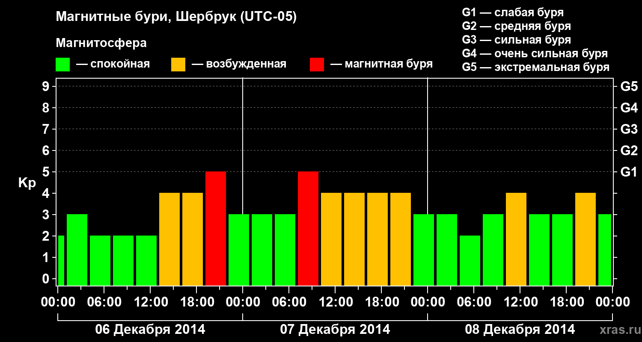Screen dimensions: 642x342
Task: Click 'G3 — сильная буря' description
Action: (x=516, y=40)
